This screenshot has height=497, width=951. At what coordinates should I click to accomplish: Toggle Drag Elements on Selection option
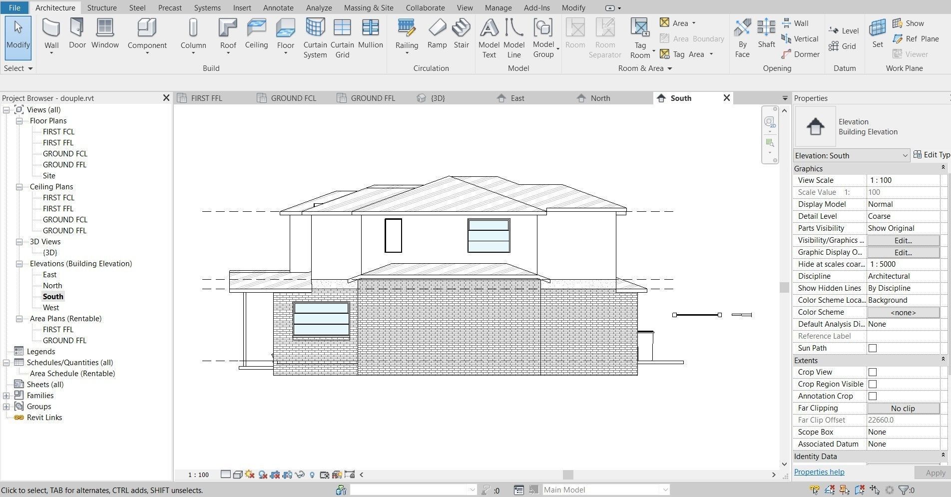click(x=875, y=490)
